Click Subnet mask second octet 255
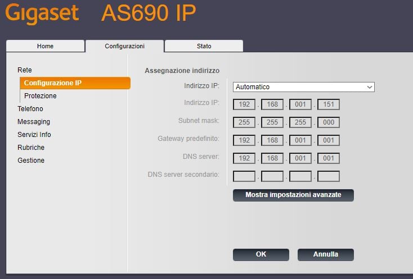This screenshot has width=413, height=279. [272, 122]
